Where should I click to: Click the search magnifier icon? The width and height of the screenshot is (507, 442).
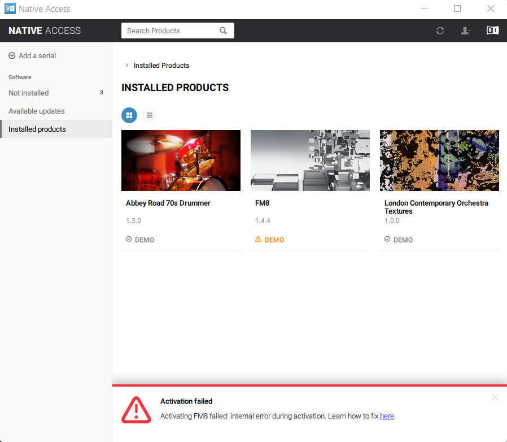pos(223,31)
